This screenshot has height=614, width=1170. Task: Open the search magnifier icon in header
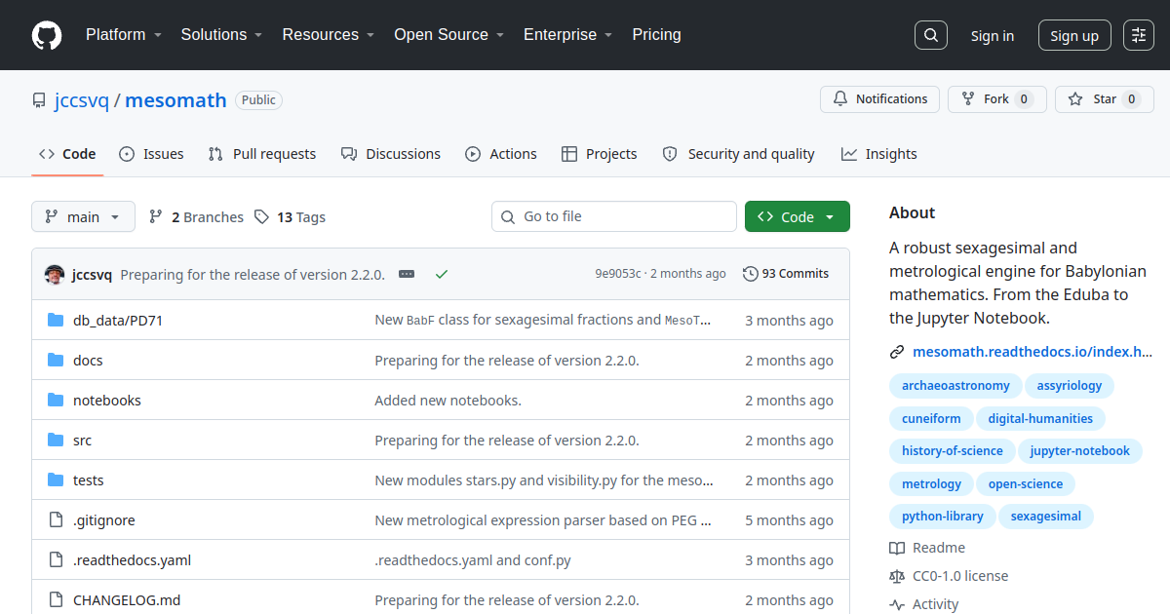931,35
